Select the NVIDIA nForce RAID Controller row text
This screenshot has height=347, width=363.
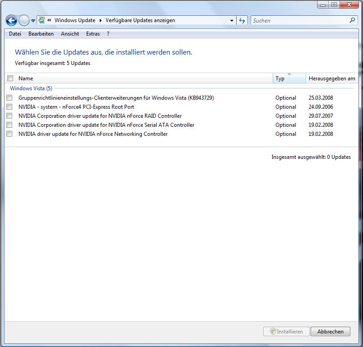click(x=100, y=116)
